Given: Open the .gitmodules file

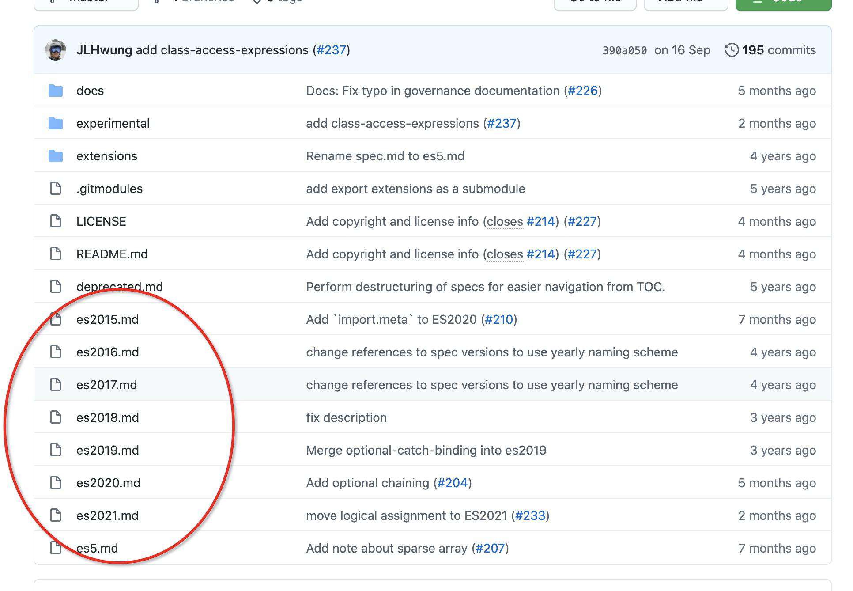Looking at the screenshot, I should [x=109, y=189].
